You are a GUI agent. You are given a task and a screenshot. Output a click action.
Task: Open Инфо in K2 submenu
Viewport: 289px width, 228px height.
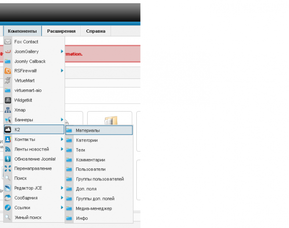(x=99, y=218)
